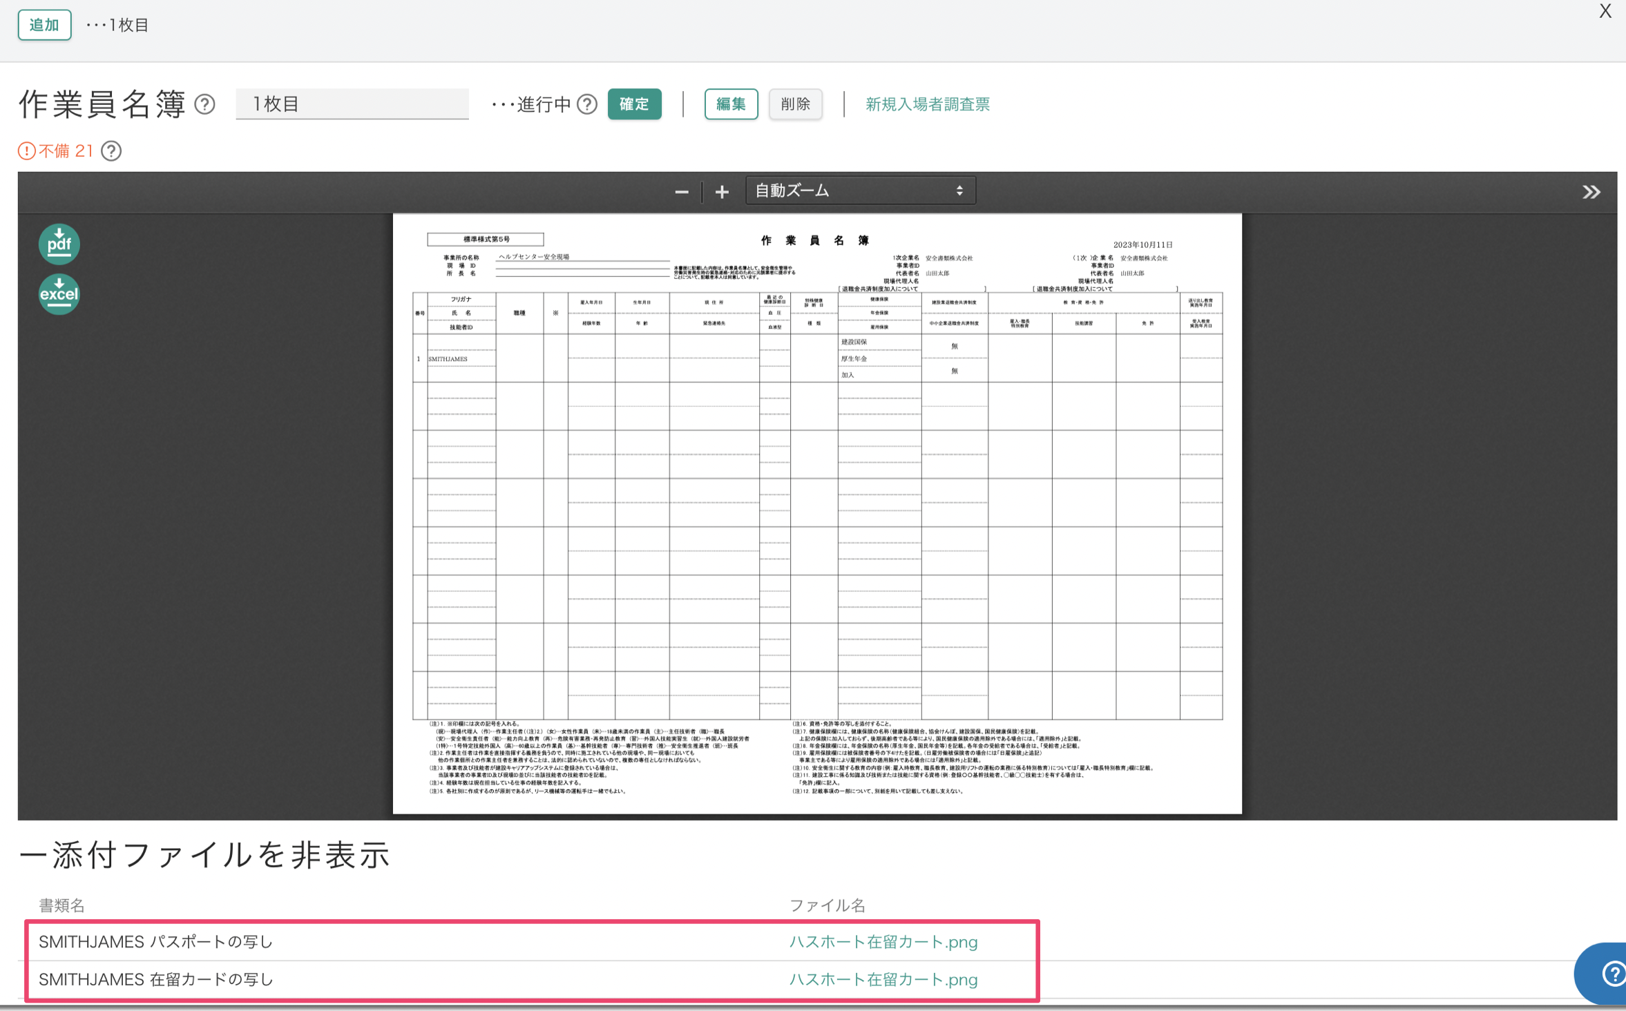Collapse attachments via 添付ファイルを非表示

pyautogui.click(x=204, y=855)
